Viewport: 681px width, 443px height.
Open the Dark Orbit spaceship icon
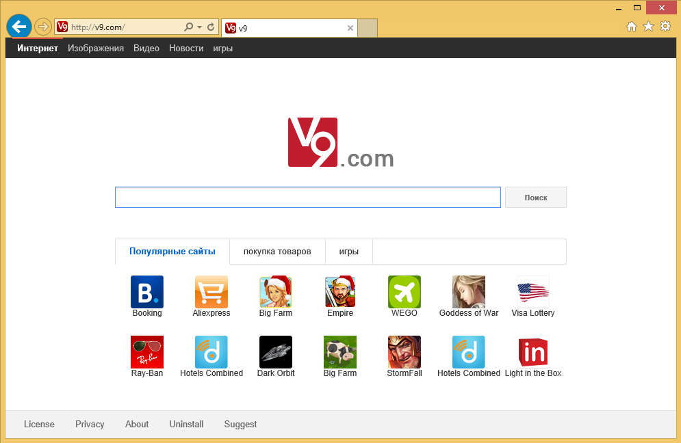pos(276,352)
